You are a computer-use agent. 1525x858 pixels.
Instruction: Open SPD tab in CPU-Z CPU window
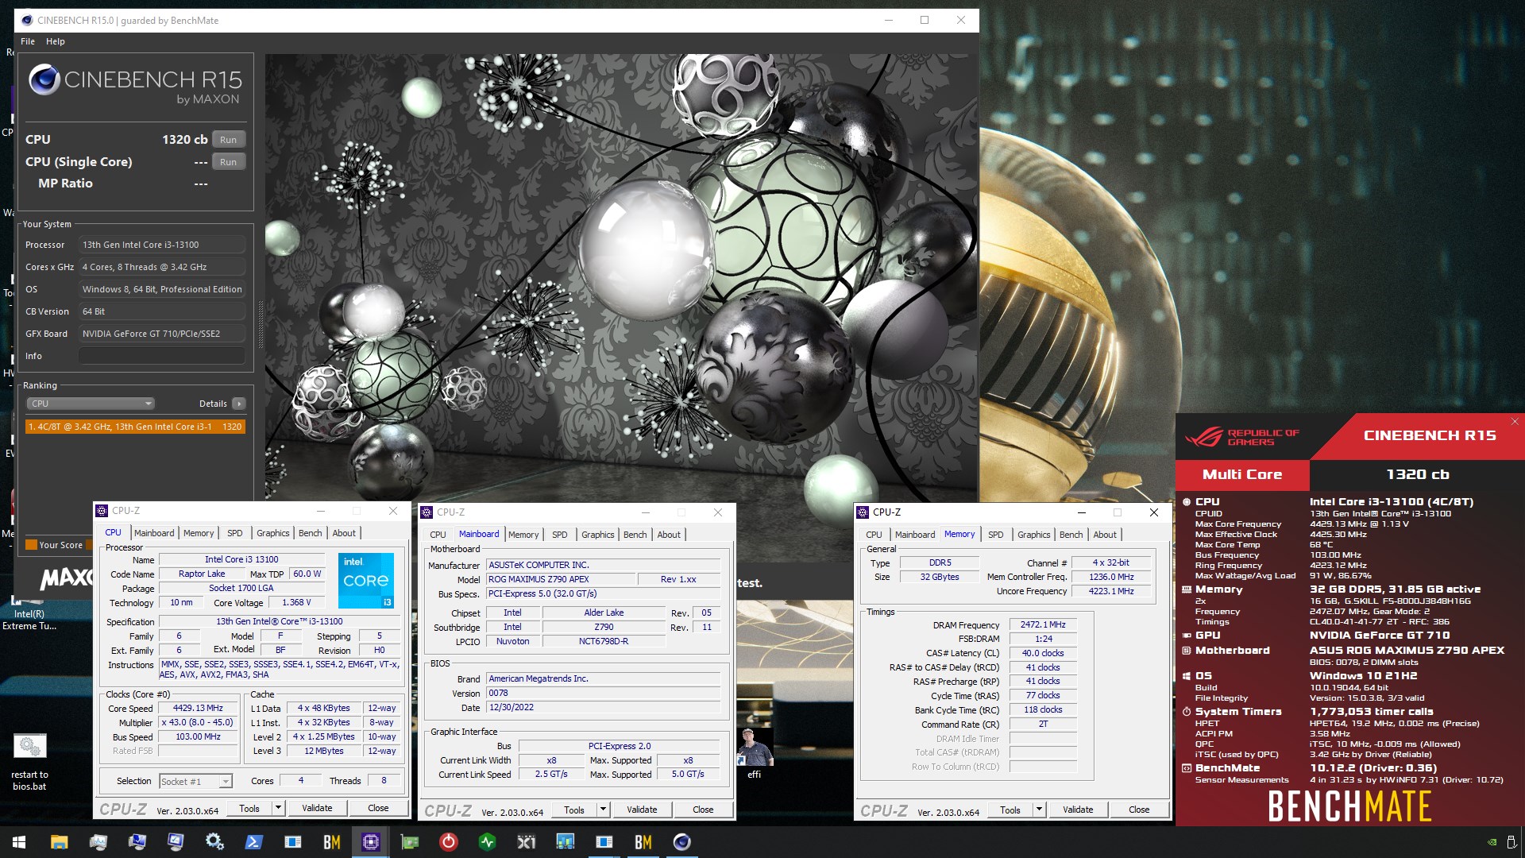(x=235, y=533)
